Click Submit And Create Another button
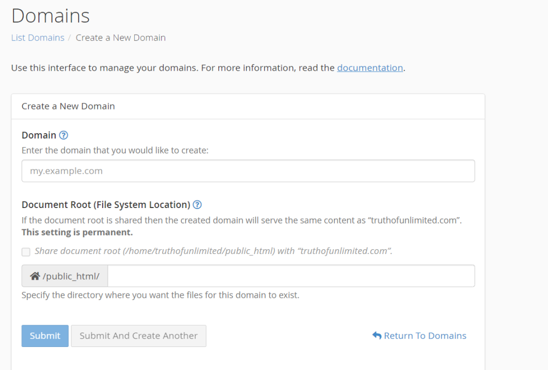This screenshot has height=370, width=548. pyautogui.click(x=139, y=336)
